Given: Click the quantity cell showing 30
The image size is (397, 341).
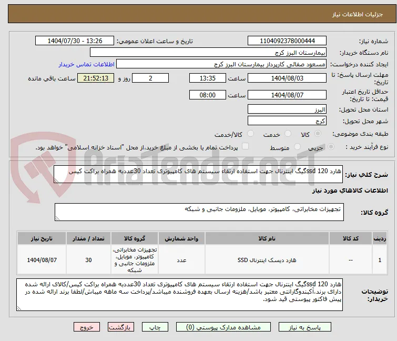Looking at the screenshot, I should click(x=88, y=260).
